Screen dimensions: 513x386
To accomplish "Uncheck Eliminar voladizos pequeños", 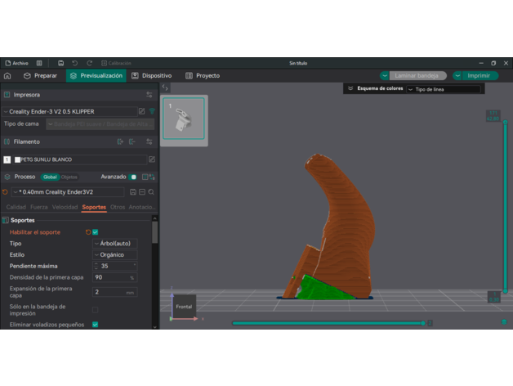I will [95, 325].
